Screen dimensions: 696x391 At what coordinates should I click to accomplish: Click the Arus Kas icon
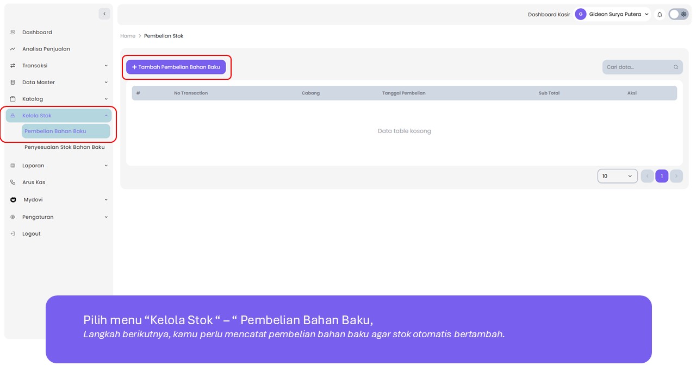[x=13, y=182]
